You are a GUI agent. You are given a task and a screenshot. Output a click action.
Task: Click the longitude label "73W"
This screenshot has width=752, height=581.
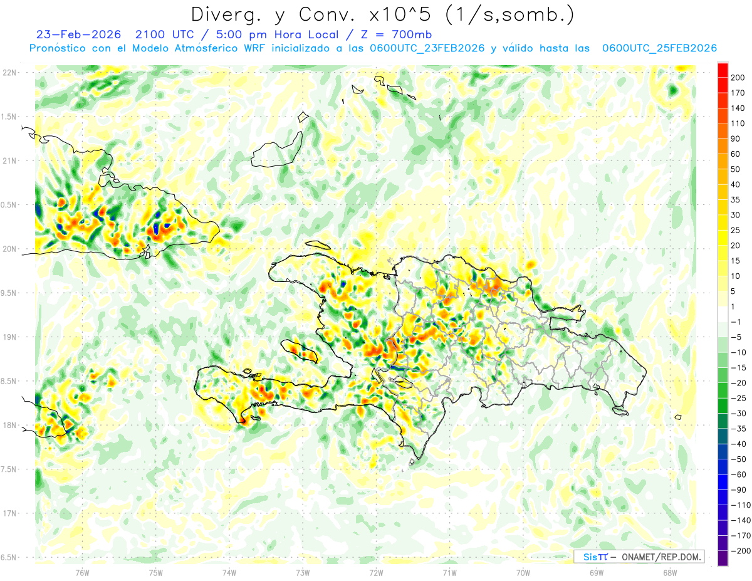click(303, 572)
